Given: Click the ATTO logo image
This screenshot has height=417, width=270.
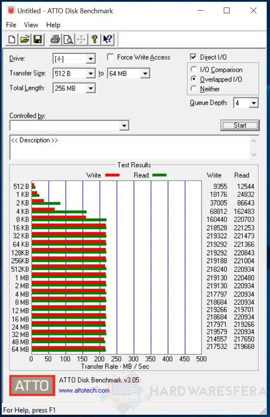Looking at the screenshot, I should click(32, 385).
